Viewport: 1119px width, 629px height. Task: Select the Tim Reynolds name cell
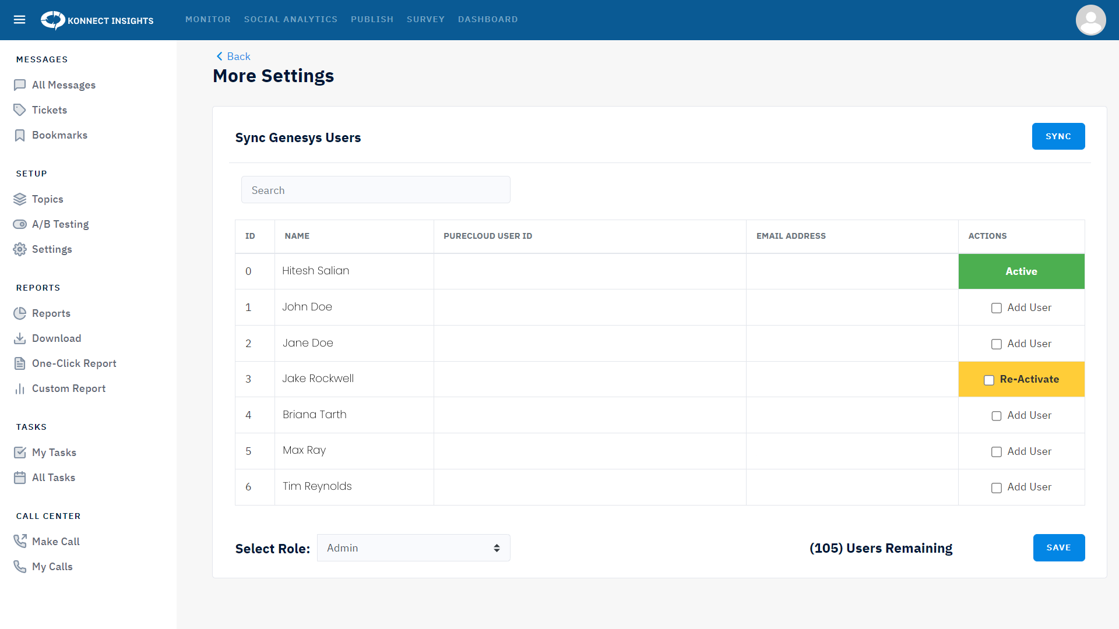(x=354, y=487)
